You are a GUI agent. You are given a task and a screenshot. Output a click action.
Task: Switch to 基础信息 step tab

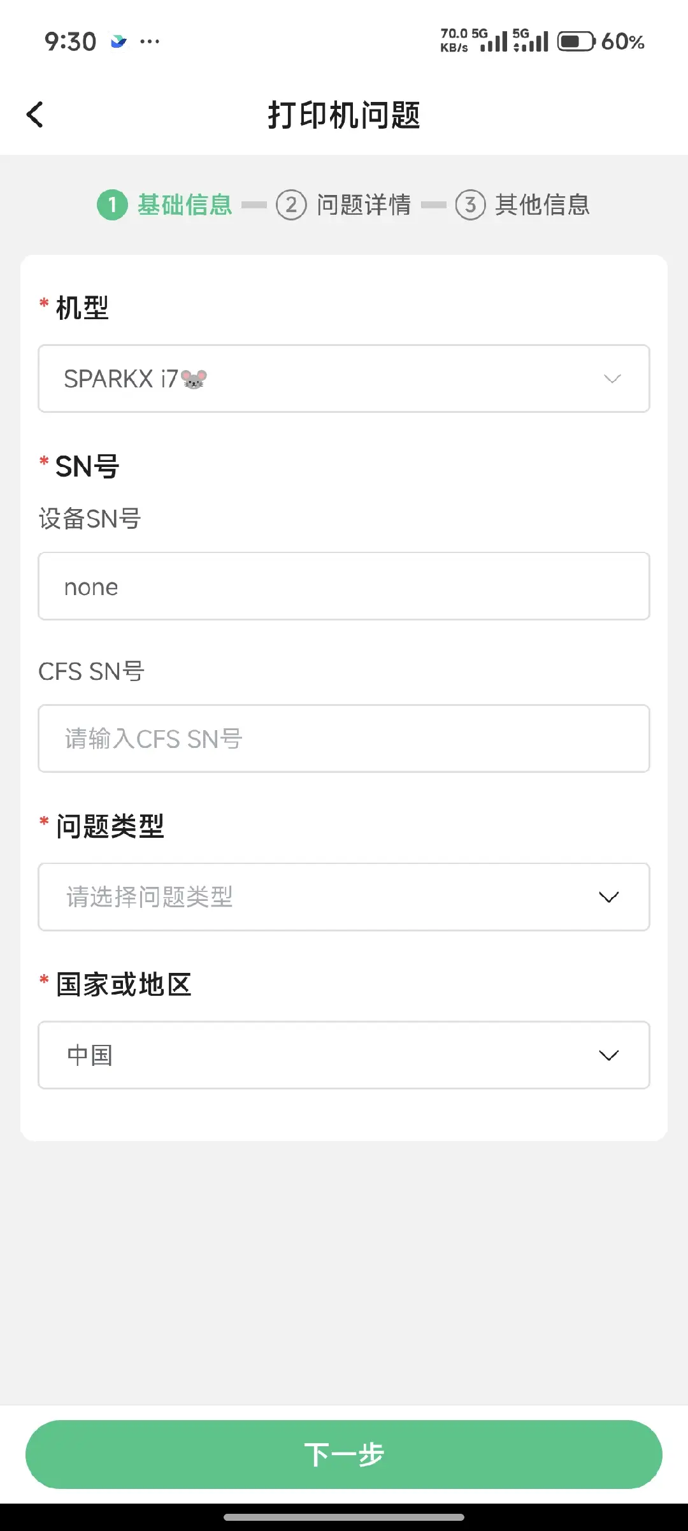[x=185, y=205]
